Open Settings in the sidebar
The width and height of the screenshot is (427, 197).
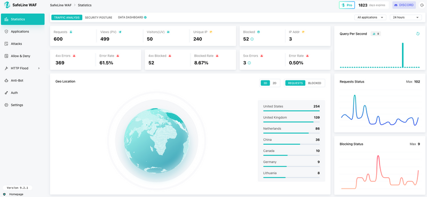22,105
